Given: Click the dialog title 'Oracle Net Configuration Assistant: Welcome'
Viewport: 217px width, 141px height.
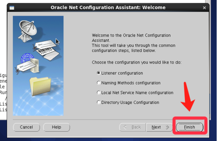Looking at the screenshot, I should tap(108, 7).
